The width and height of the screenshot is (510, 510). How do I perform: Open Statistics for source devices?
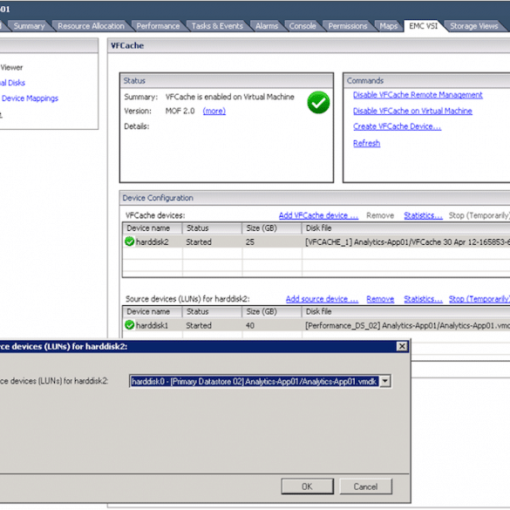(x=423, y=299)
